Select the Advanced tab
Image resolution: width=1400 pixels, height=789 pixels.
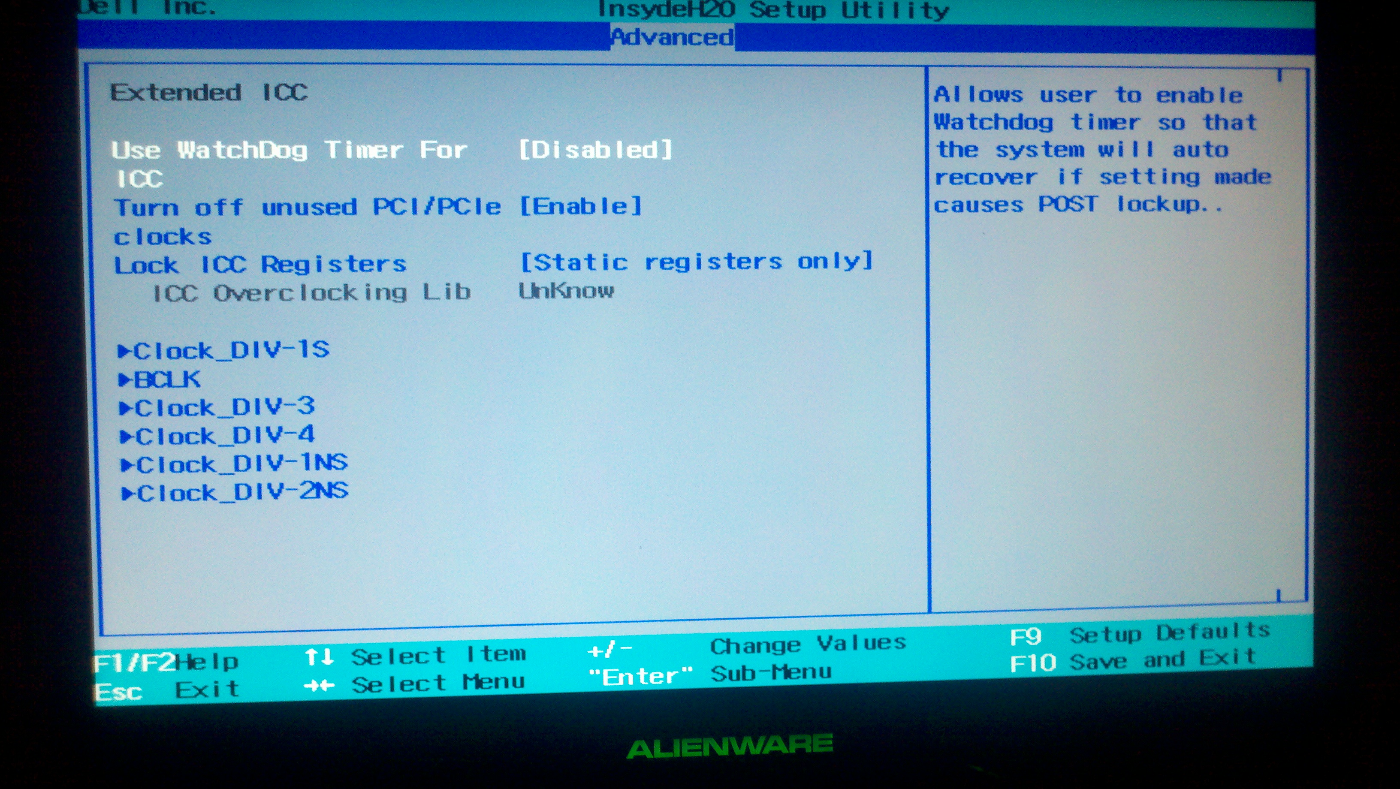(x=672, y=37)
